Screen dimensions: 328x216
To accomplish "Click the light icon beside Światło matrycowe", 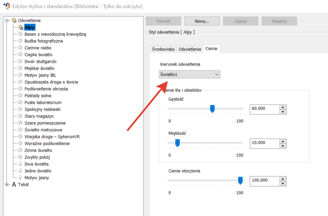I will click(20, 130).
